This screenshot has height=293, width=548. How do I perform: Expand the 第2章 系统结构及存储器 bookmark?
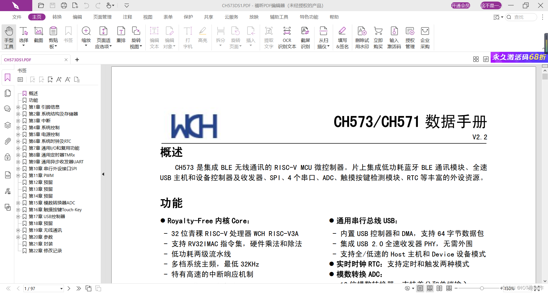[18, 114]
